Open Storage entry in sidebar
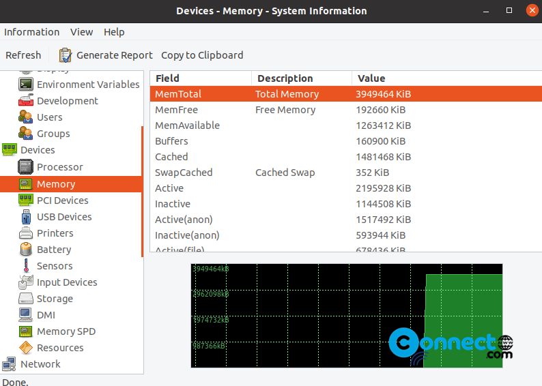The image size is (542, 386). pyautogui.click(x=55, y=299)
